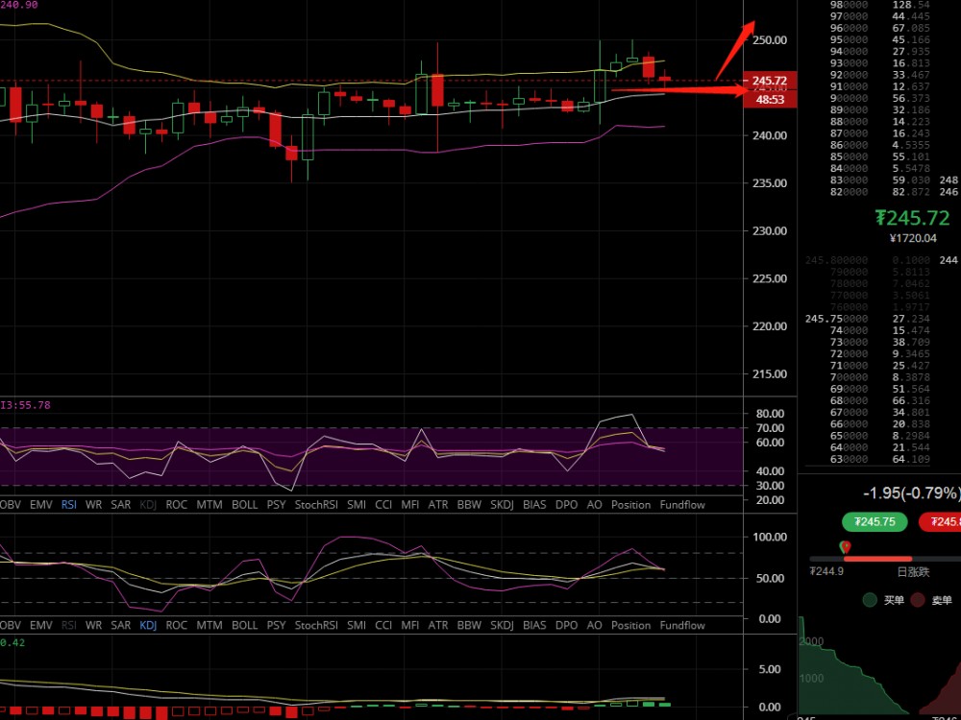
Task: Click the red 245.72 price axis label
Action: click(x=770, y=81)
